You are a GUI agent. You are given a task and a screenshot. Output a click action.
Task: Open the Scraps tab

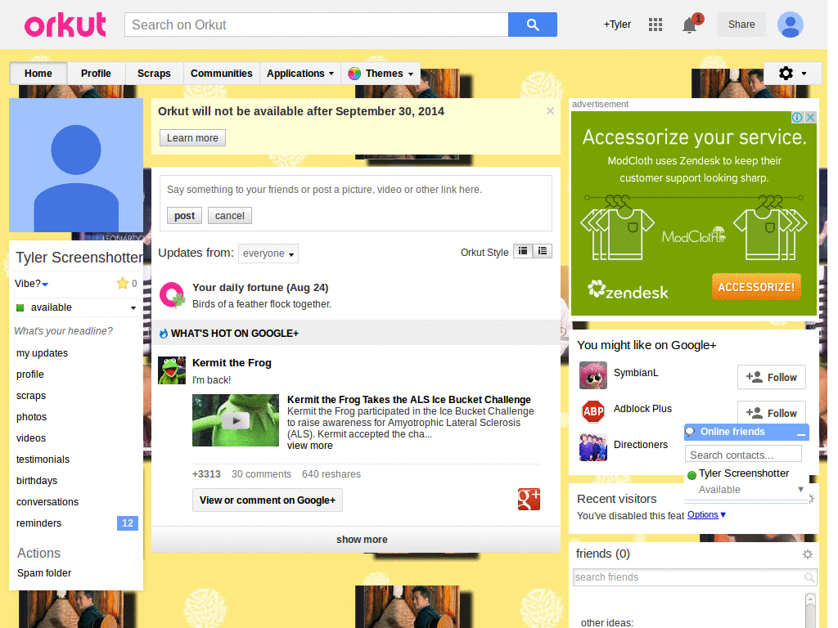(x=154, y=74)
